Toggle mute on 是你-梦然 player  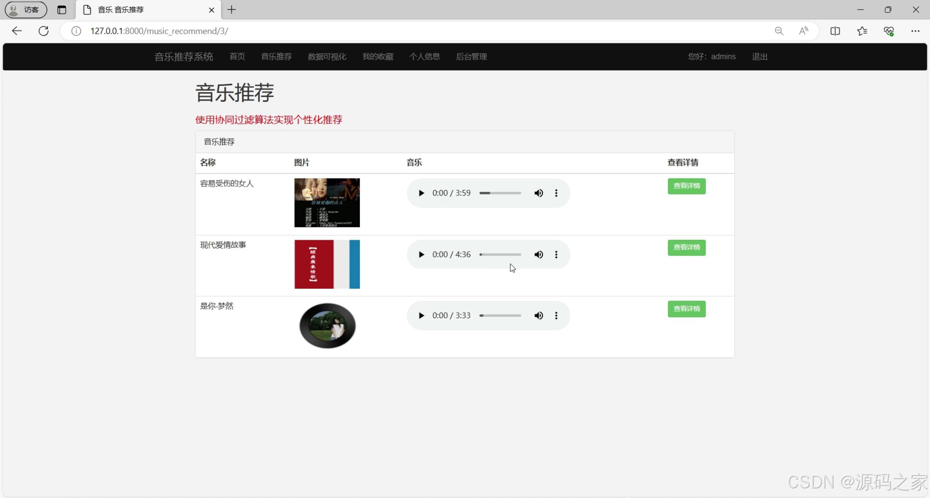point(538,316)
